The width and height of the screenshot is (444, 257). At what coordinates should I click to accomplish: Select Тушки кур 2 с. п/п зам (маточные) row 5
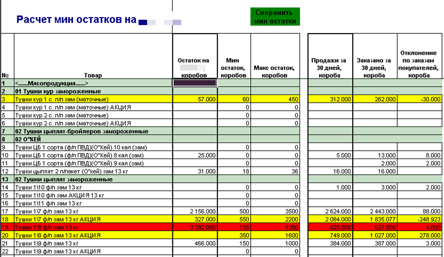coord(93,115)
